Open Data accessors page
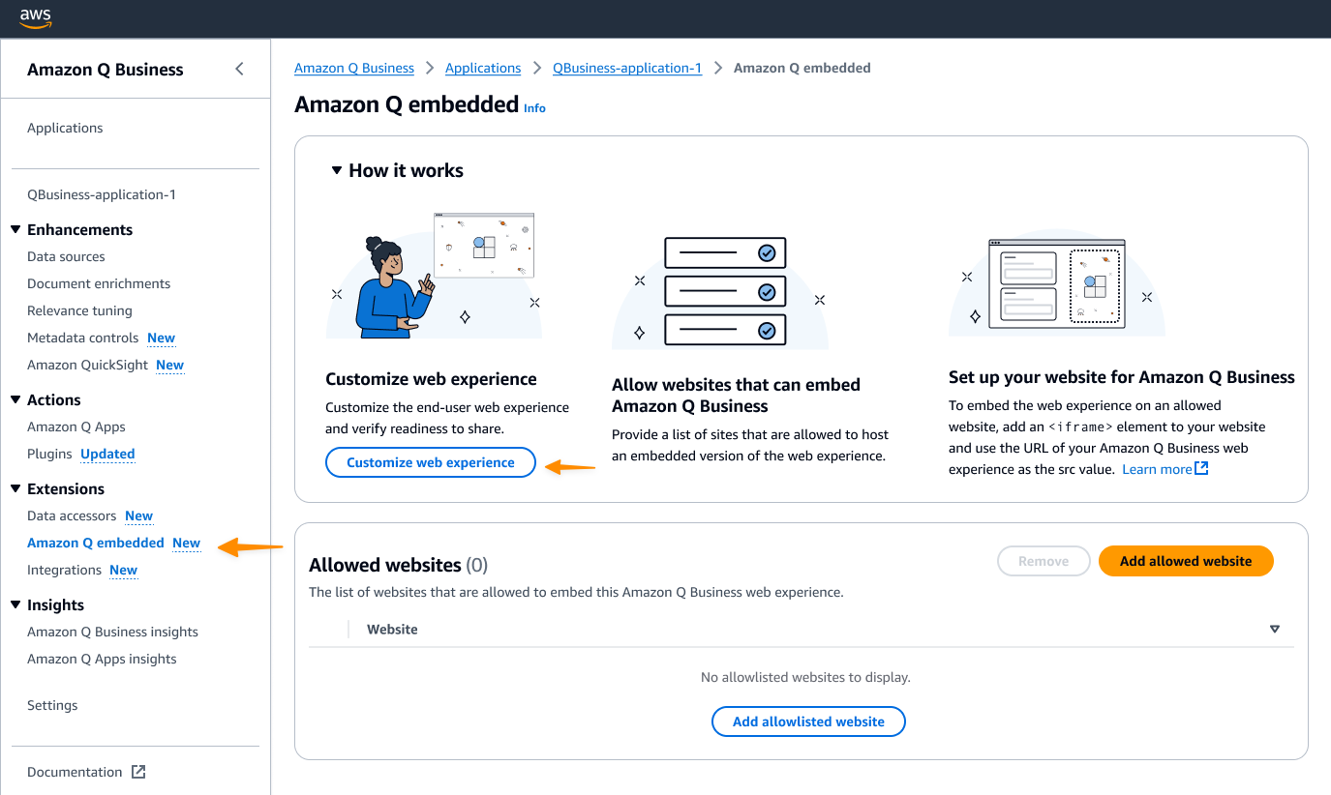The width and height of the screenshot is (1331, 795). click(72, 515)
